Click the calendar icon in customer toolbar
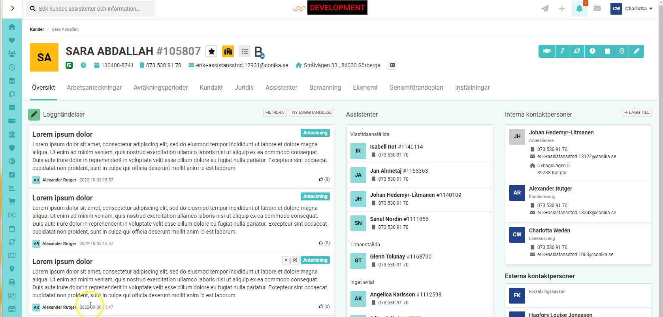 click(x=607, y=51)
